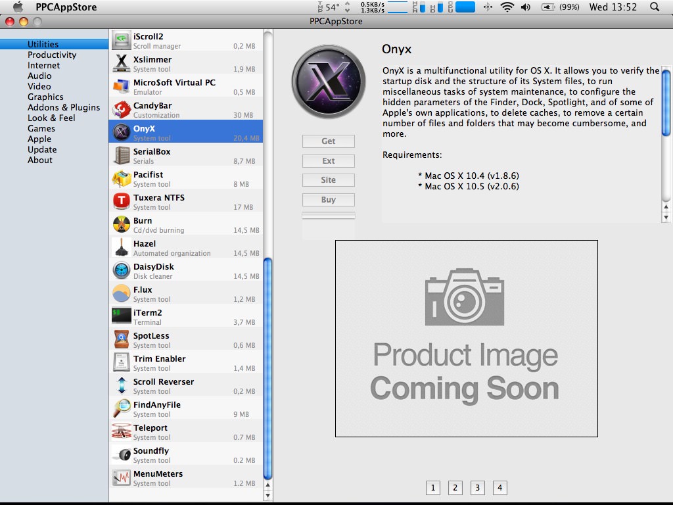Image resolution: width=673 pixels, height=505 pixels.
Task: Click the MenuMeters app icon
Action: [122, 477]
